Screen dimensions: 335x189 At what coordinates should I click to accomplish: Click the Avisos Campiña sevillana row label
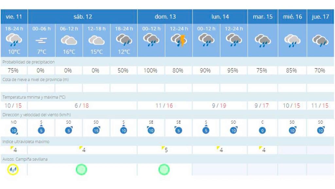click(x=25, y=159)
